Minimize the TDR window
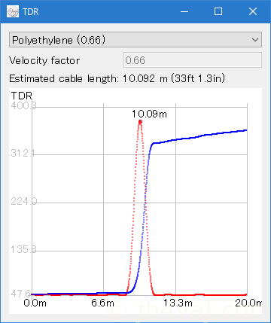 pyautogui.click(x=184, y=11)
